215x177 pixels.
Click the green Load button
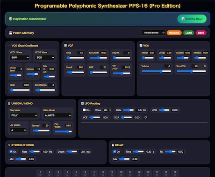pyautogui.click(x=188, y=33)
